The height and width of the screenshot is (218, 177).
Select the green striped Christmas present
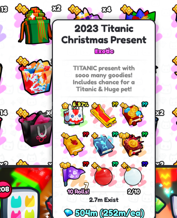pos(35,26)
